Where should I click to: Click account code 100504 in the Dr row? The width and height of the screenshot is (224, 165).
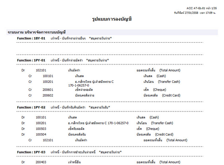pos(41,134)
